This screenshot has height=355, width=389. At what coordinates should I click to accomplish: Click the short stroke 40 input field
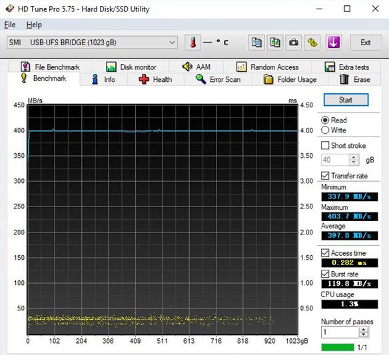(x=335, y=160)
